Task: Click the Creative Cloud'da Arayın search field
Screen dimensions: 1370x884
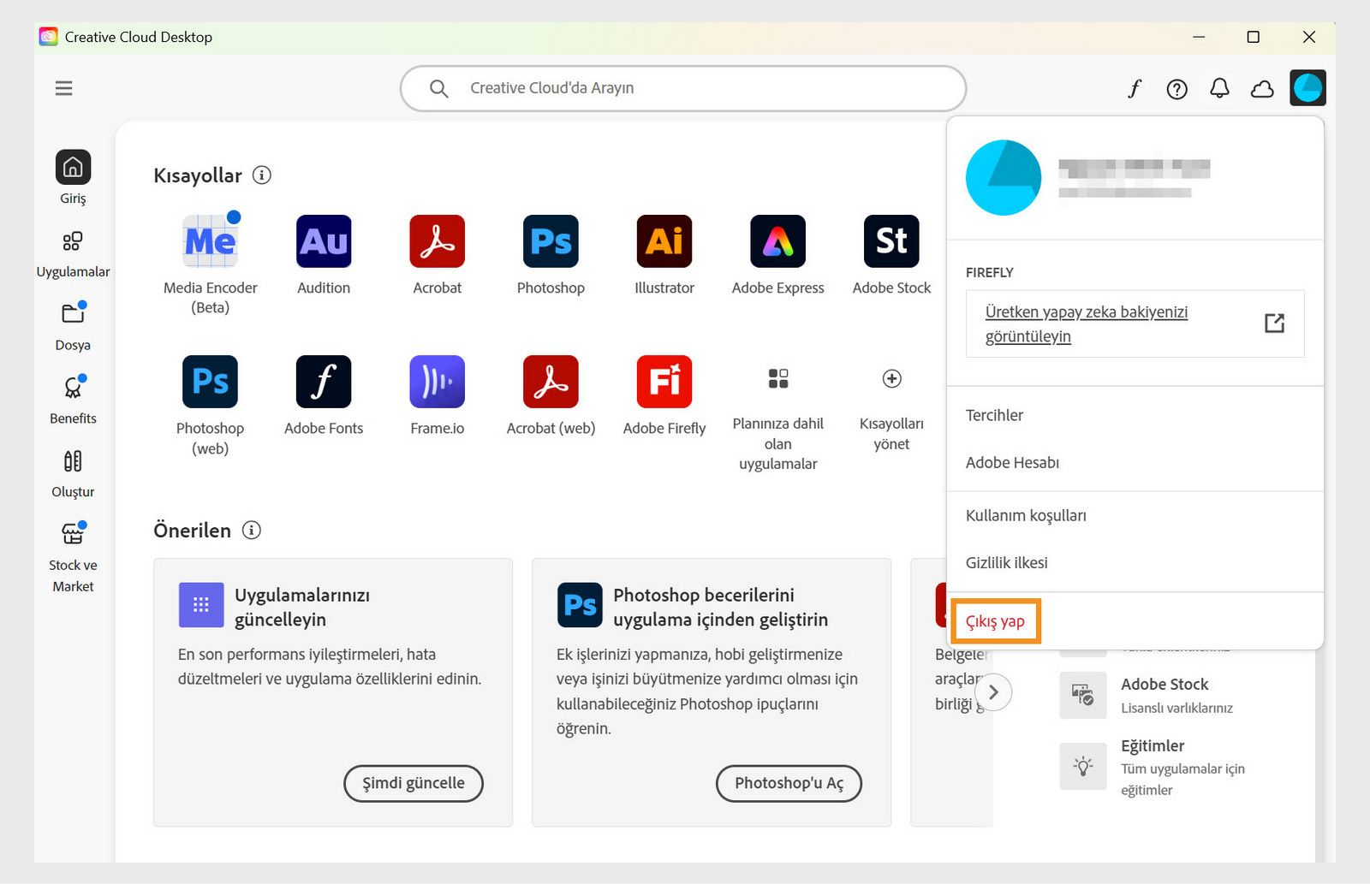Action: tap(683, 88)
